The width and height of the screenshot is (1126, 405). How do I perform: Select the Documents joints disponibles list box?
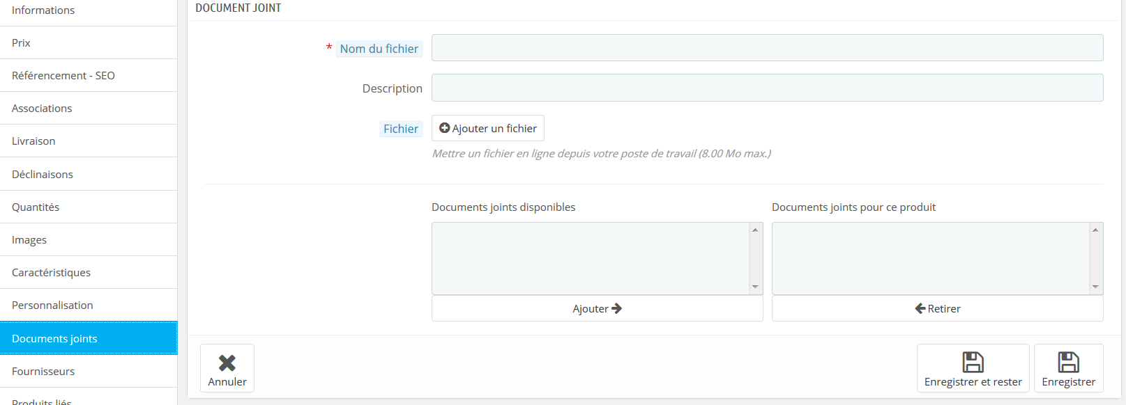pos(597,258)
